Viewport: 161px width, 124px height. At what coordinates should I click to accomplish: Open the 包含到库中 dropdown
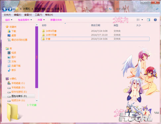(x=25, y=20)
